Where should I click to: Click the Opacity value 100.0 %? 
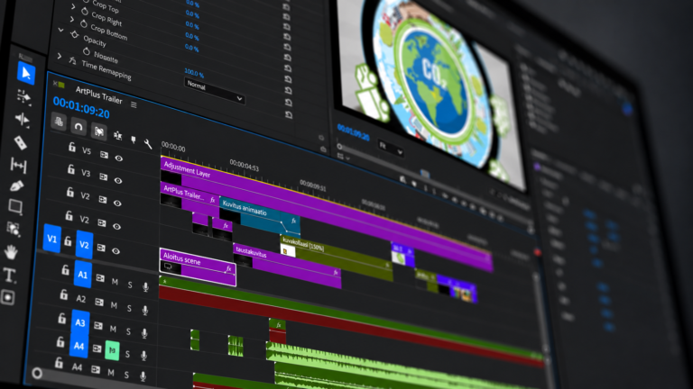point(194,73)
